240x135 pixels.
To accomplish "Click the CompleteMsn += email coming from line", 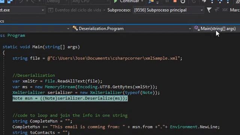I will [116, 127].
